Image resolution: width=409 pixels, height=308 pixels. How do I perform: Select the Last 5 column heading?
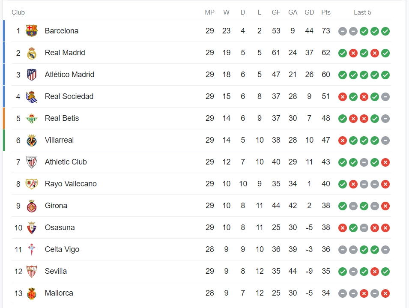point(363,12)
